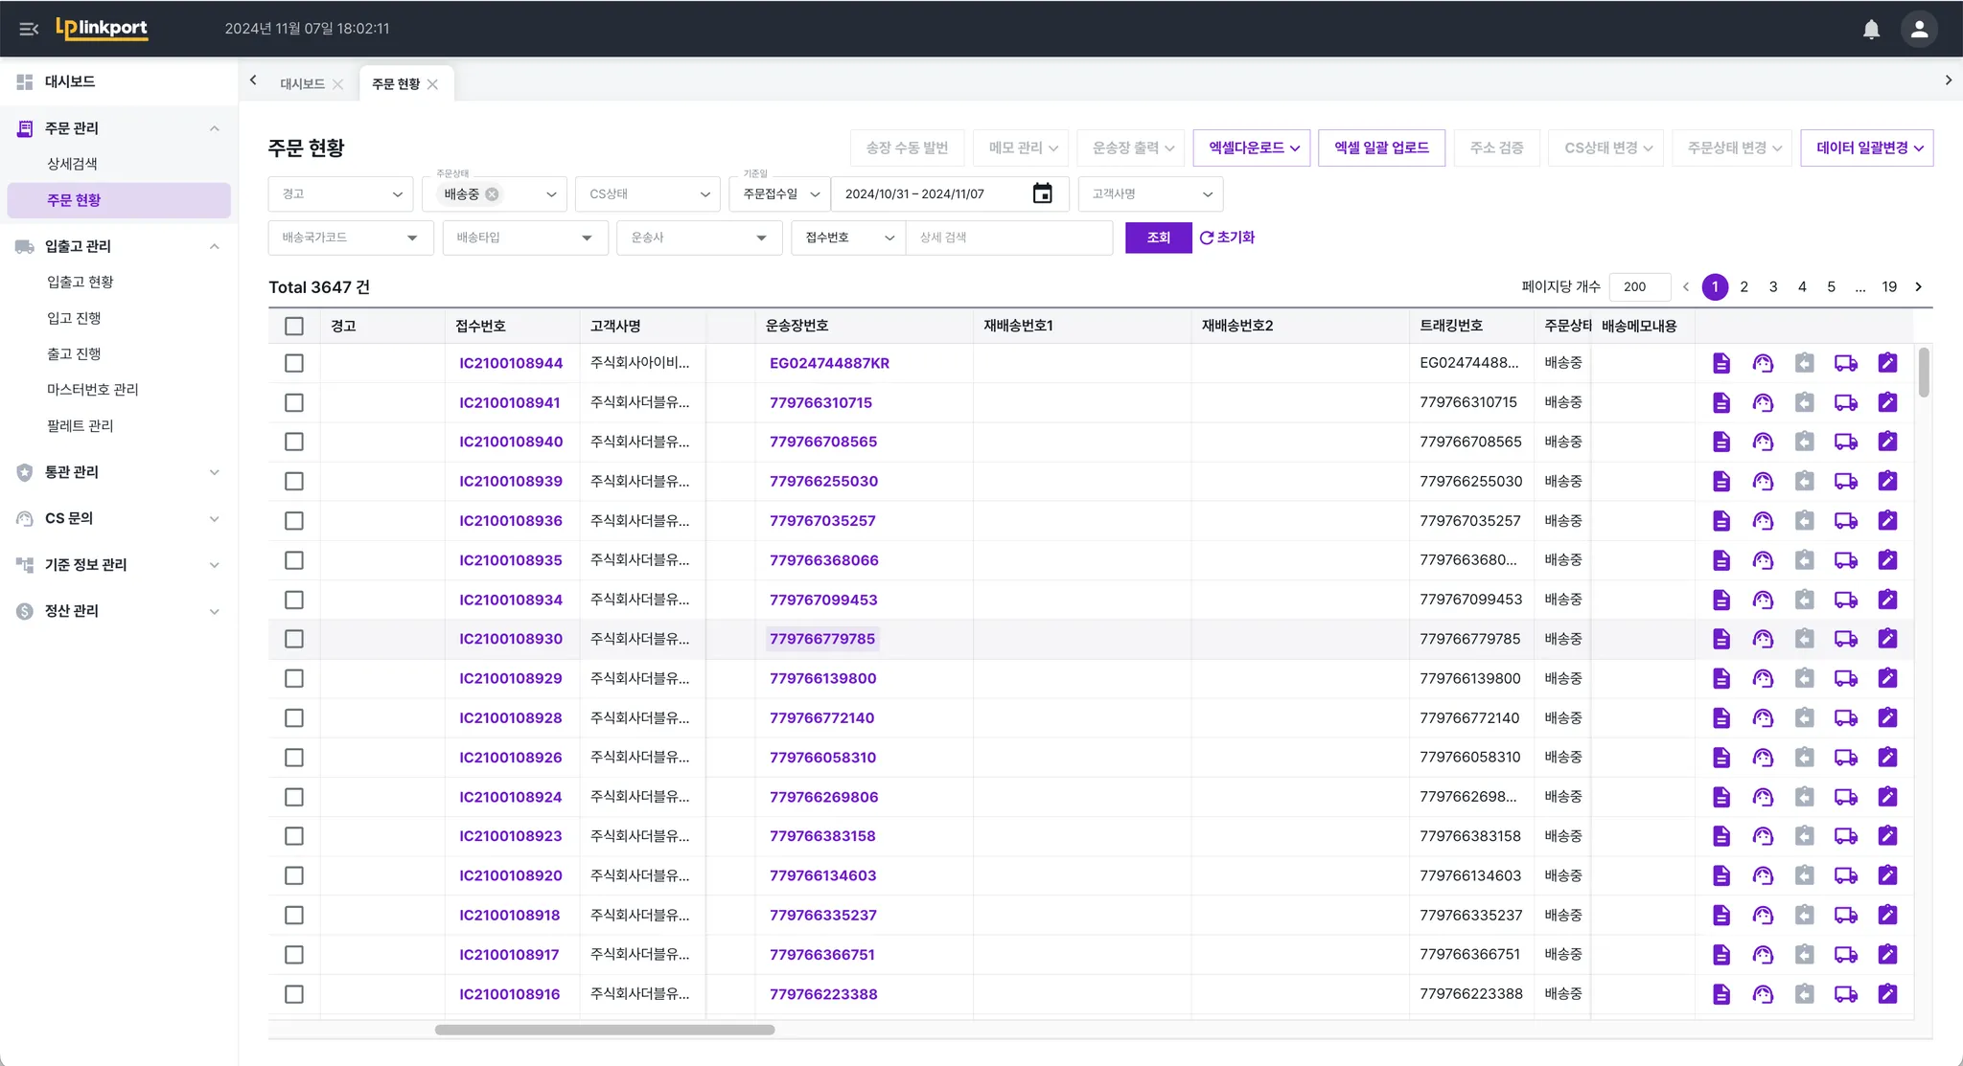Toggle the select-all header checkbox
Screen dimensions: 1963x1066
(294, 326)
